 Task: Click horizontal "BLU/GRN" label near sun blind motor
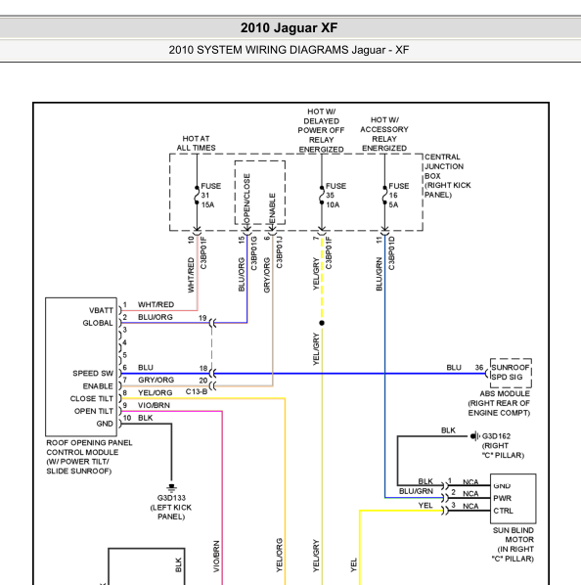coord(416,491)
